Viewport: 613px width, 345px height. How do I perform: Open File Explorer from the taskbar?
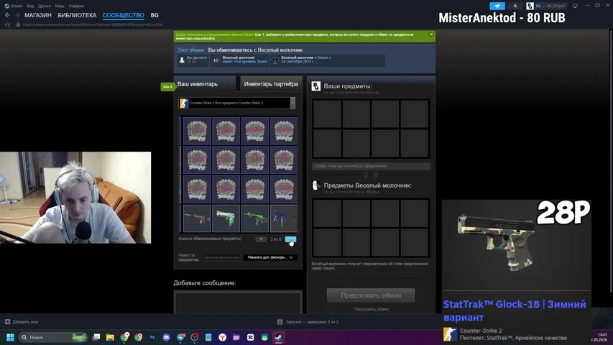pyautogui.click(x=110, y=337)
